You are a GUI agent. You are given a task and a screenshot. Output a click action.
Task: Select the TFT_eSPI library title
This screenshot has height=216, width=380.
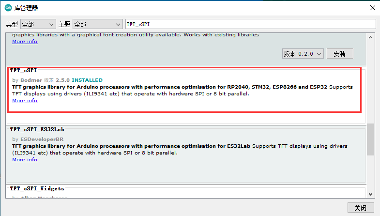point(23,70)
